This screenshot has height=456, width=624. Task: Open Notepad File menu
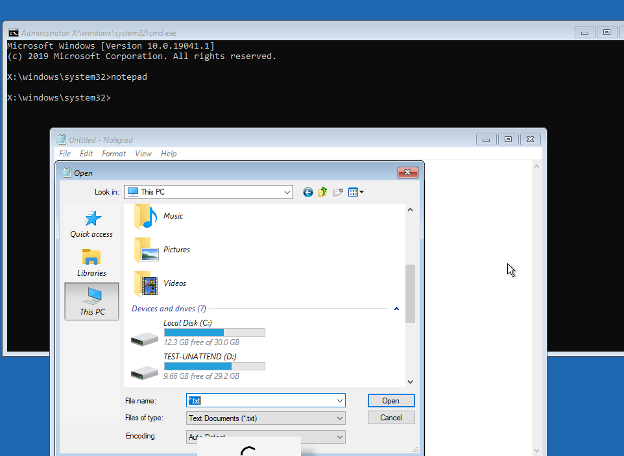65,154
